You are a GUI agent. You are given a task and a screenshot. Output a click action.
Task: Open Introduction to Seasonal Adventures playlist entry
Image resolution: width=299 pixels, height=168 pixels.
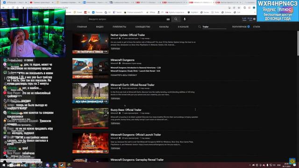click(135, 68)
